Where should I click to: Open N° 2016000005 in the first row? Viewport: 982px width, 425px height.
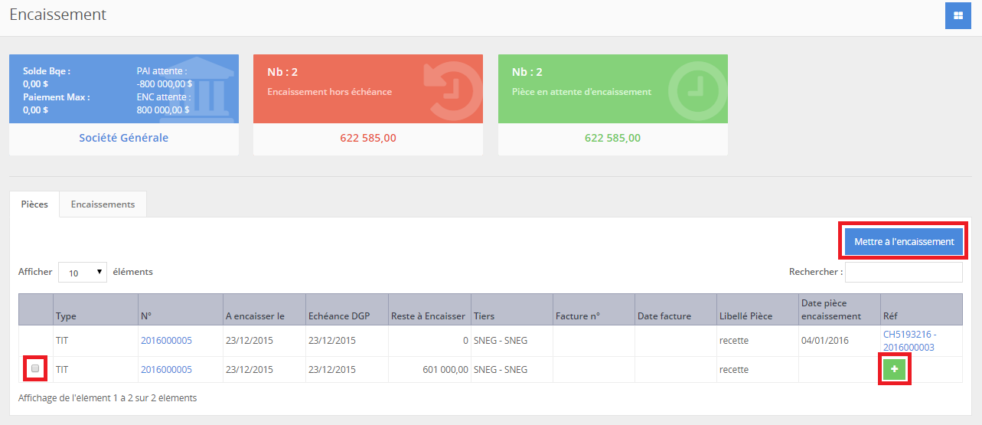pyautogui.click(x=166, y=340)
